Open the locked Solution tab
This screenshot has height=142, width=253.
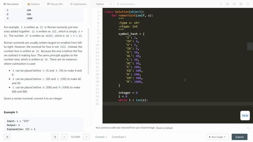[34, 4]
